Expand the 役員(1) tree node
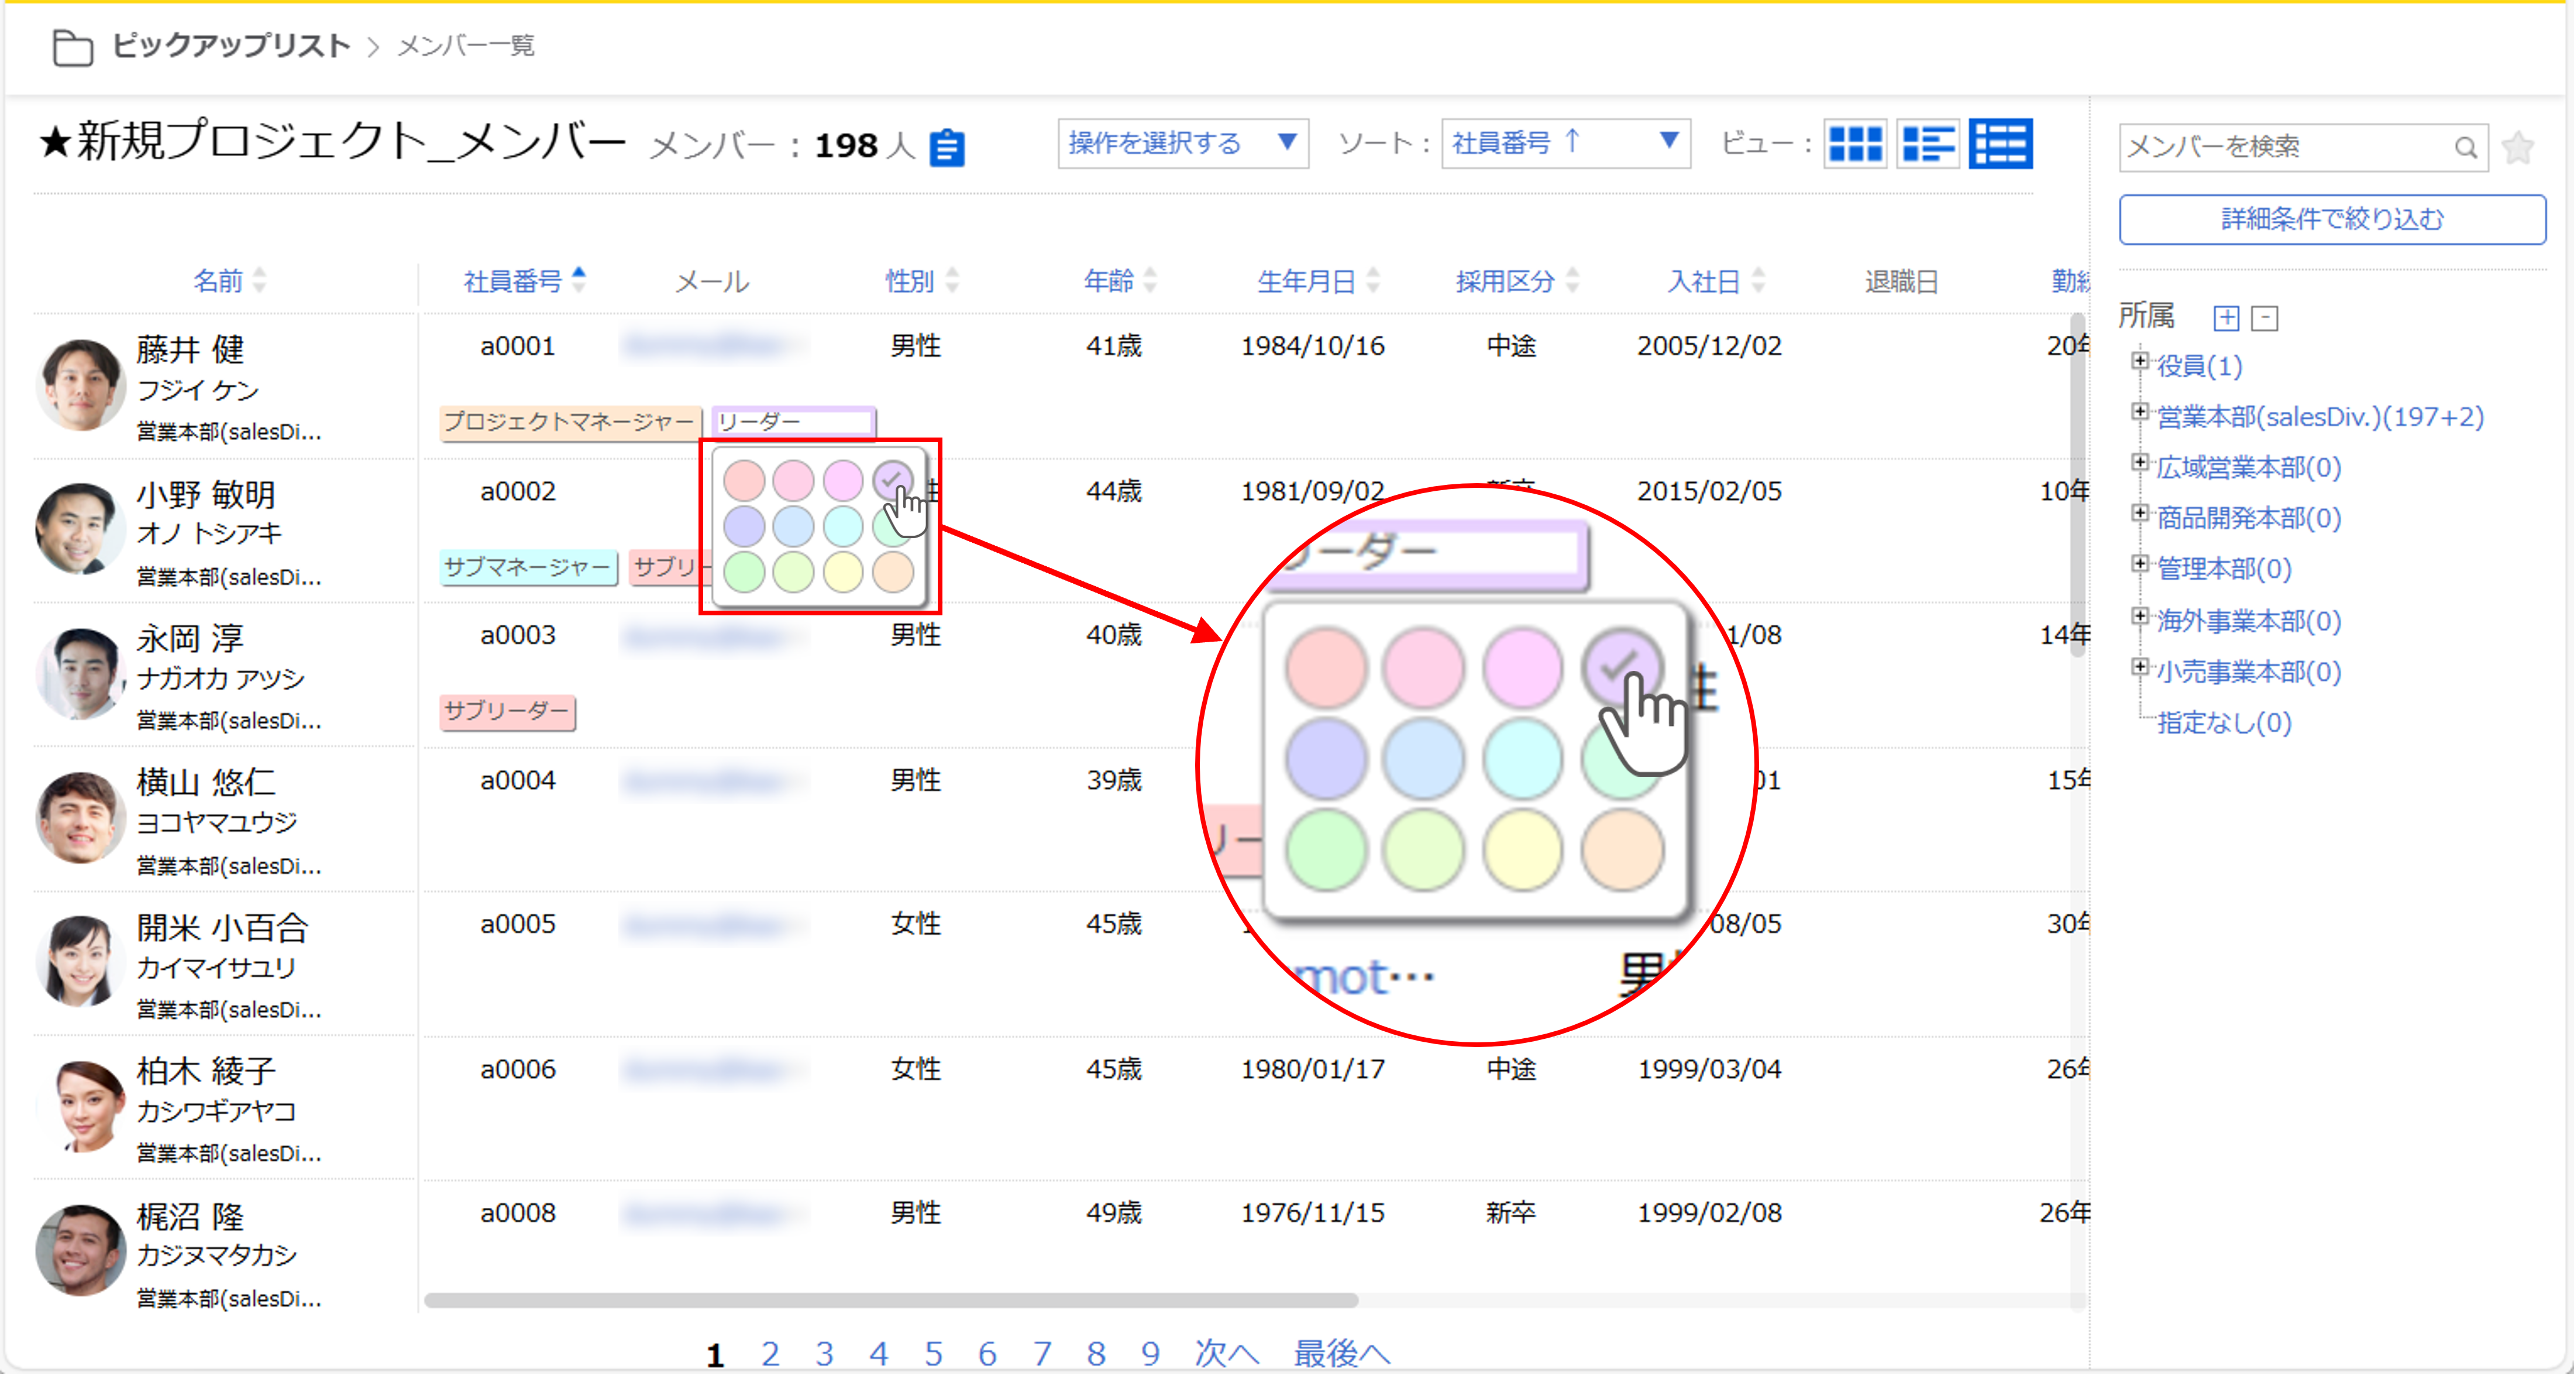Image resolution: width=2574 pixels, height=1374 pixels. click(2139, 361)
